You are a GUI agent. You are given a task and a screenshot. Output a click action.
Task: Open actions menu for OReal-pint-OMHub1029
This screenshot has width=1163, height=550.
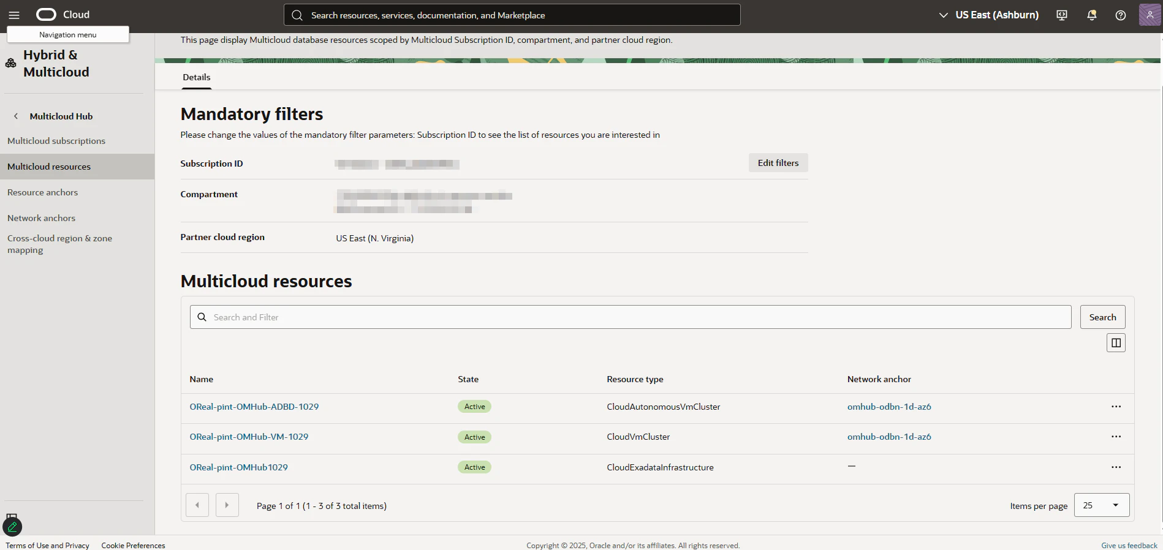tap(1116, 467)
